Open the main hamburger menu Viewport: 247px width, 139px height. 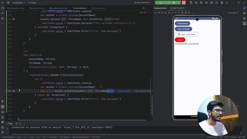8,3
